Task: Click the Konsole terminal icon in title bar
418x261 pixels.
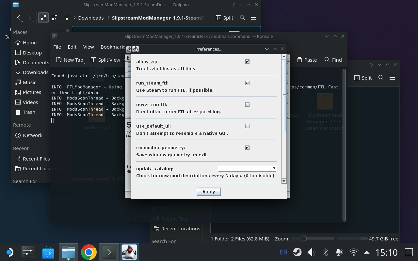Action: [55, 36]
